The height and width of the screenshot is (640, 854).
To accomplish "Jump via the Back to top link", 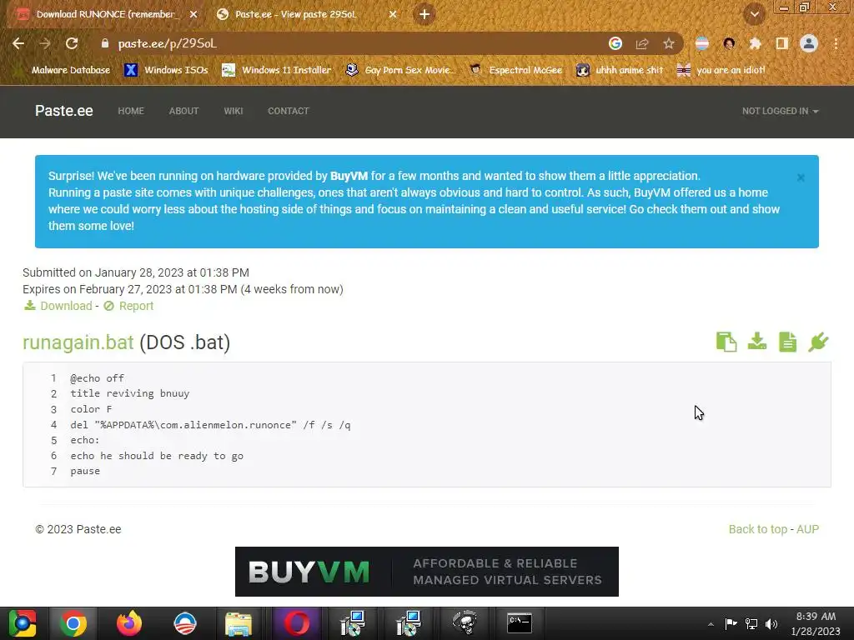I will [757, 529].
